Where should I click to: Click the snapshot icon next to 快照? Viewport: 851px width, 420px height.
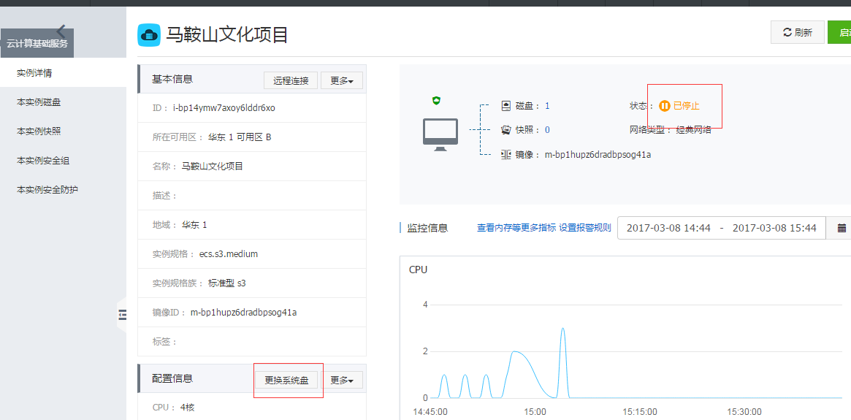point(506,130)
